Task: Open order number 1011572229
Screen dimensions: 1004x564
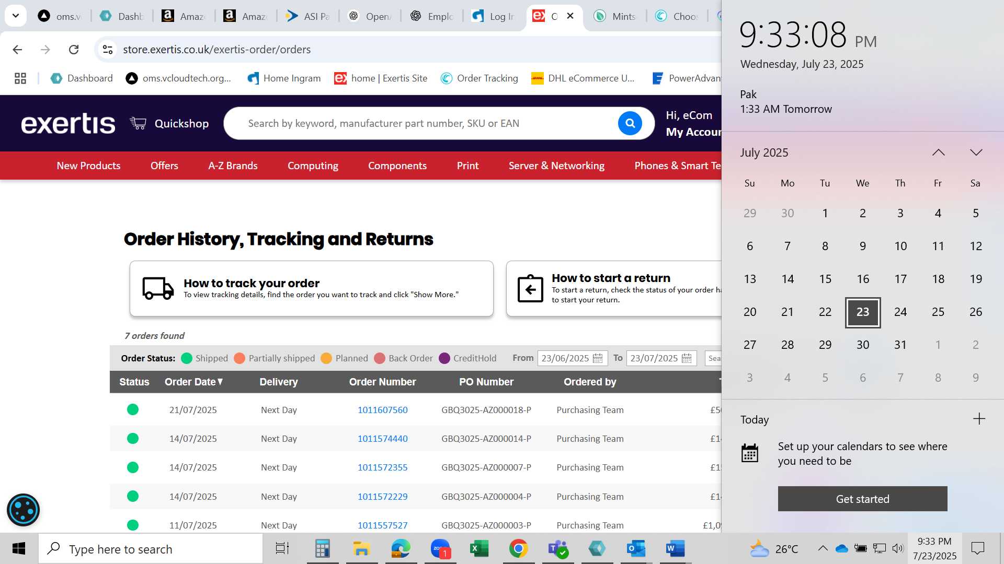Action: tap(383, 497)
